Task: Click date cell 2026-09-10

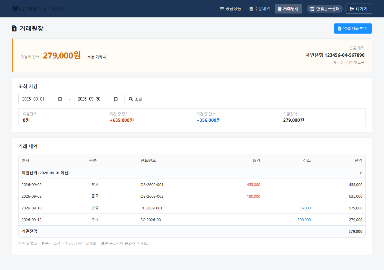Action: [x=31, y=208]
